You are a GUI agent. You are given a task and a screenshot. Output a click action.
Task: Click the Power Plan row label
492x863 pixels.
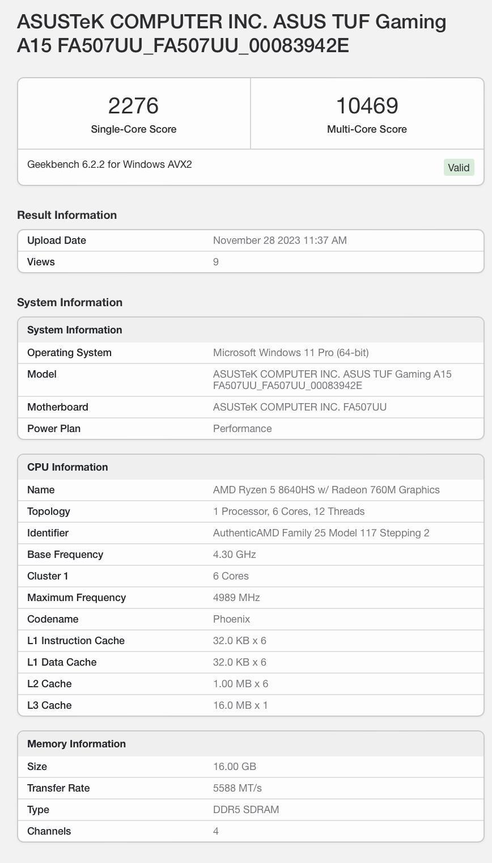point(54,429)
